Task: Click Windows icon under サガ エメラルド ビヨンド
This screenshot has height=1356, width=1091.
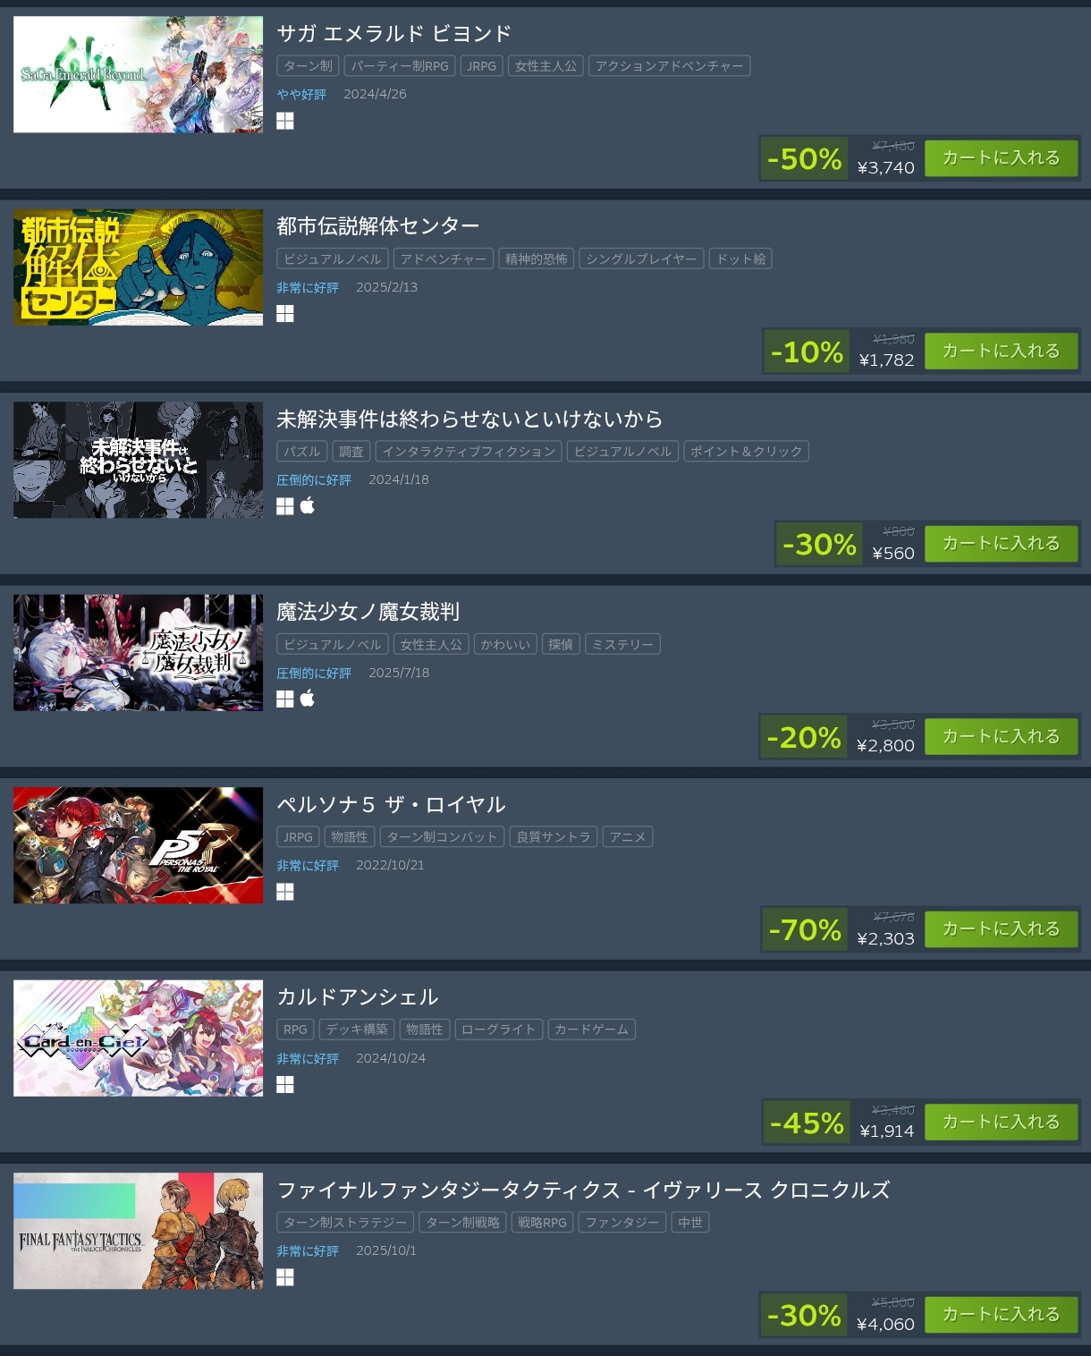Action: [x=285, y=121]
